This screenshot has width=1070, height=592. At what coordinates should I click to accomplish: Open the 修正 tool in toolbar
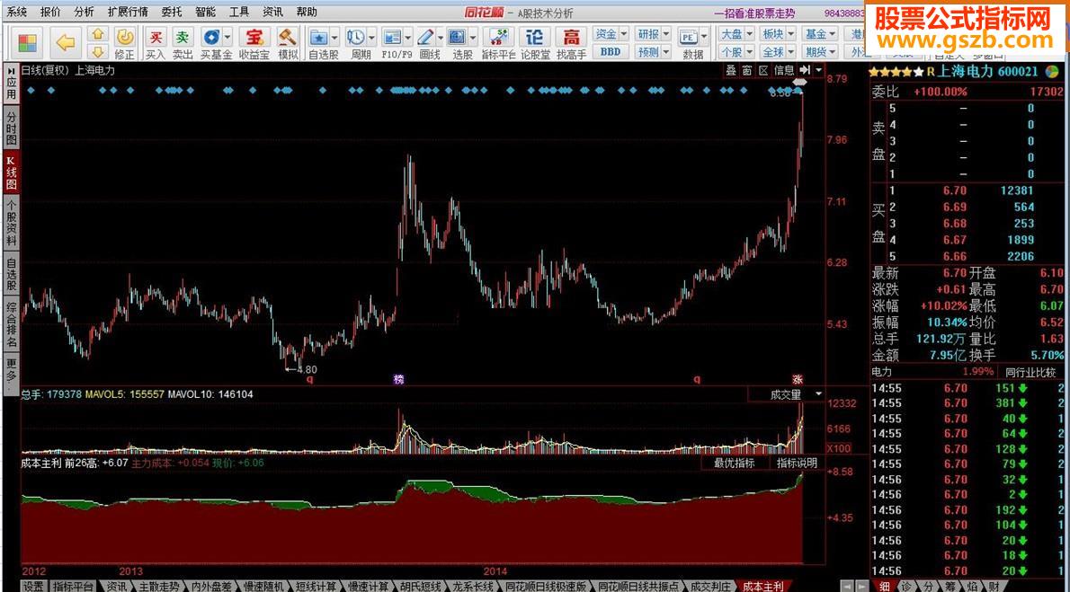124,43
